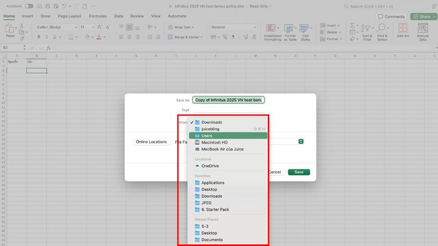Select Macintosh HD in location menu

click(228, 142)
